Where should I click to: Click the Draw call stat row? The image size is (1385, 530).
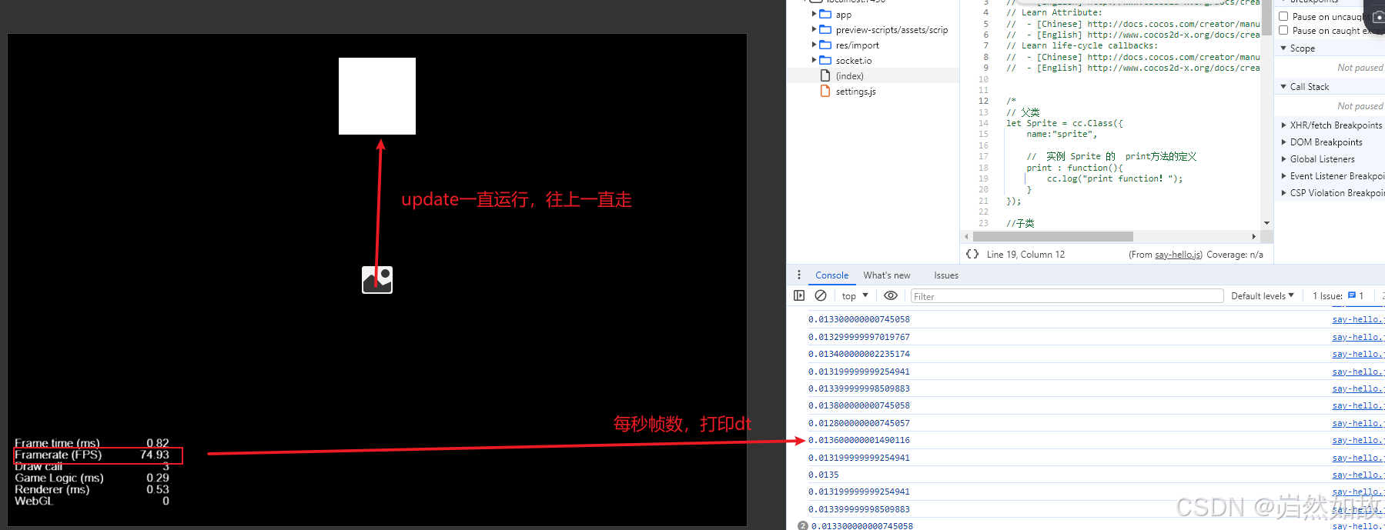[92, 466]
